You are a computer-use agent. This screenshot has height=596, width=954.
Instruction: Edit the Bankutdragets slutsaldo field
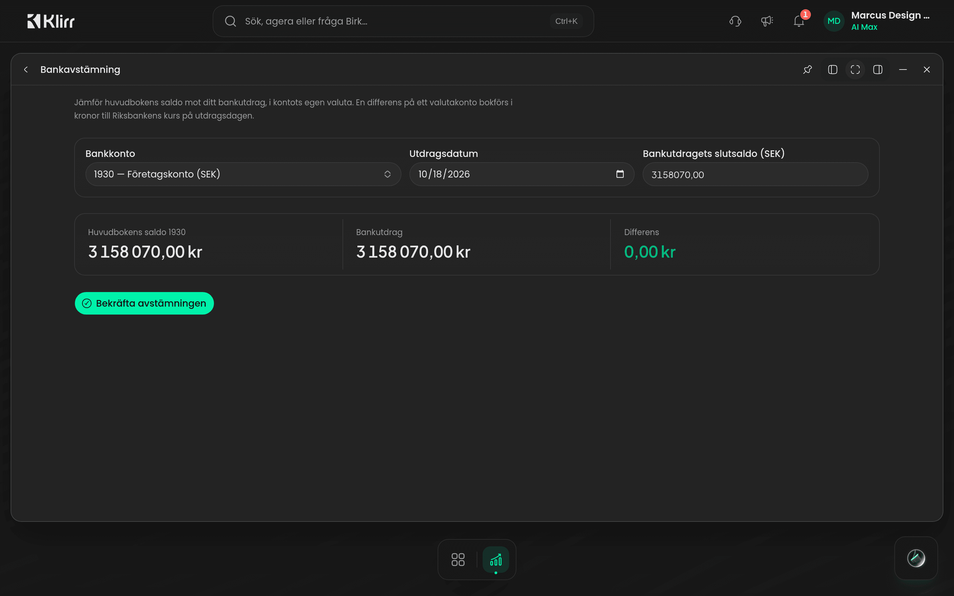(x=755, y=174)
